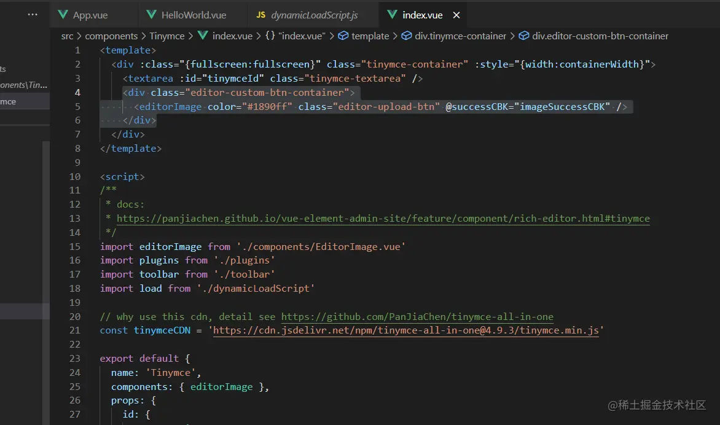
Task: Open the div.tinymce-container breadcrumb
Action: (x=460, y=36)
